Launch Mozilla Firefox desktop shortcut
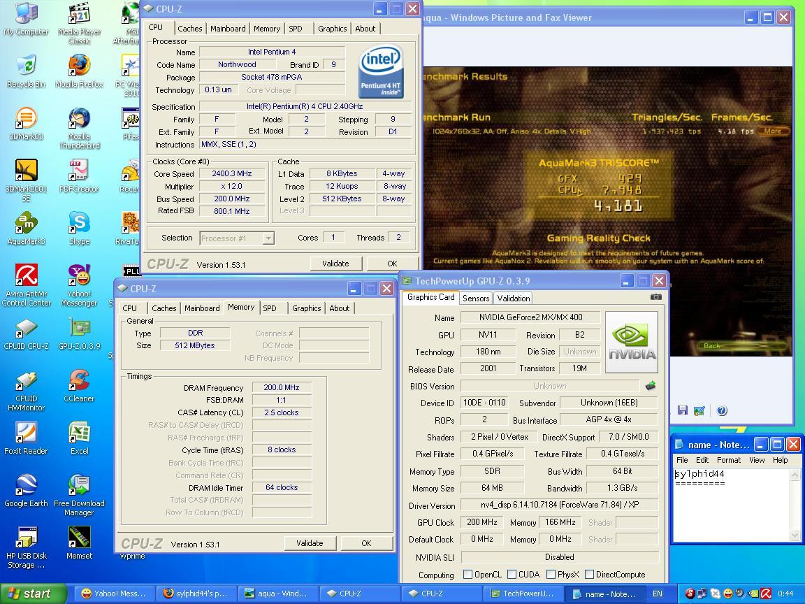The image size is (805, 604). [79, 71]
